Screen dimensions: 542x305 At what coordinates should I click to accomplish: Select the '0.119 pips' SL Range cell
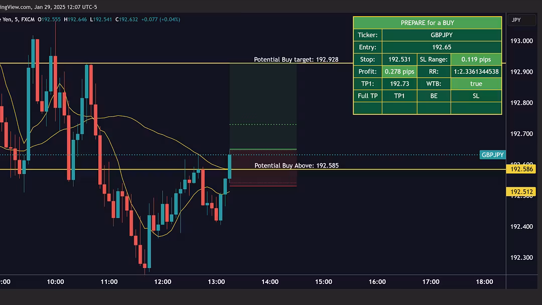(476, 59)
